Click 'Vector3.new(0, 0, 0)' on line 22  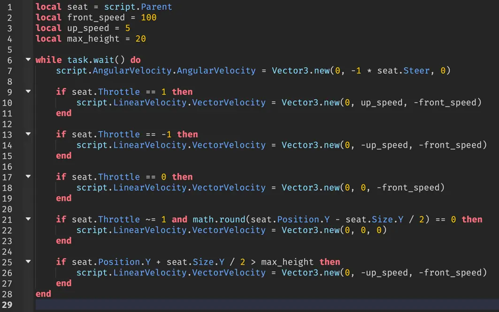[334, 230]
